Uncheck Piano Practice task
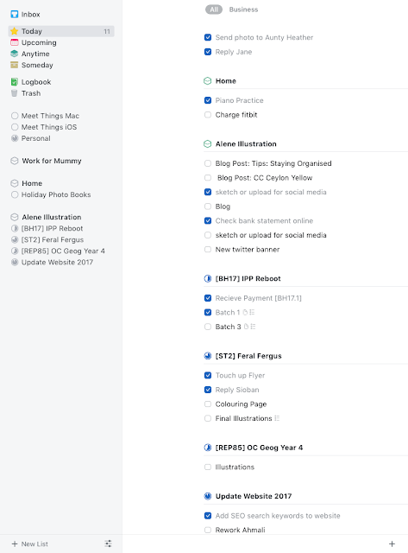This screenshot has height=553, width=408. tap(208, 100)
